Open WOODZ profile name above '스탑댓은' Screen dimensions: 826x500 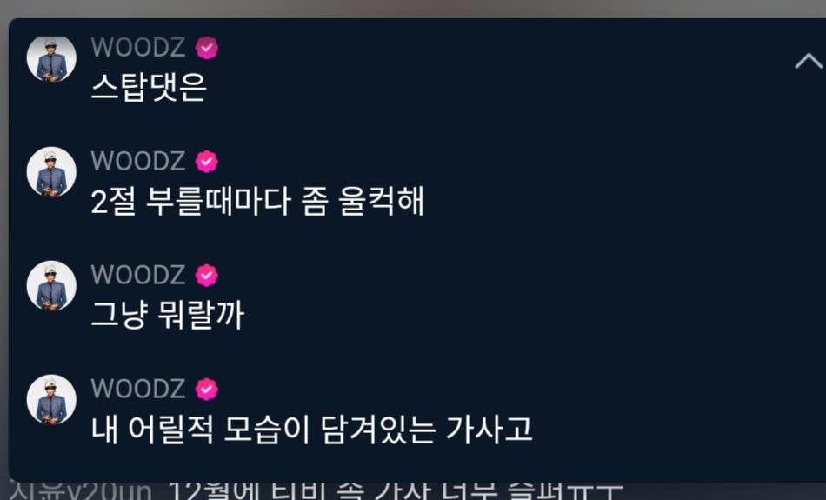[x=138, y=48]
